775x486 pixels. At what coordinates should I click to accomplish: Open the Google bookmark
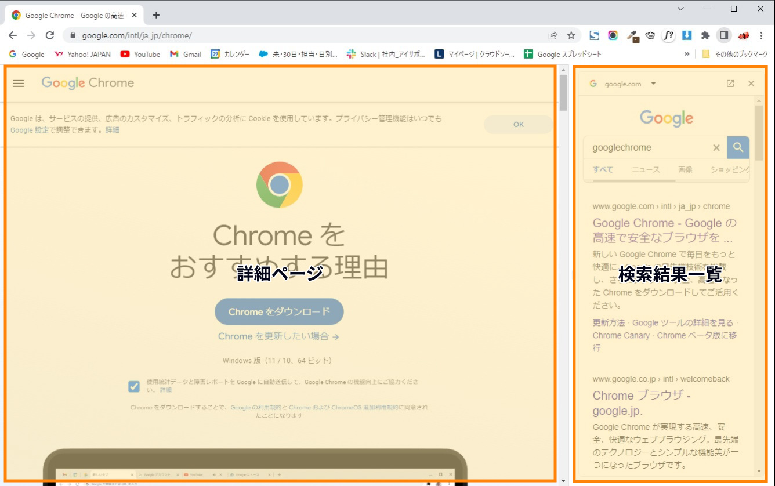(27, 54)
